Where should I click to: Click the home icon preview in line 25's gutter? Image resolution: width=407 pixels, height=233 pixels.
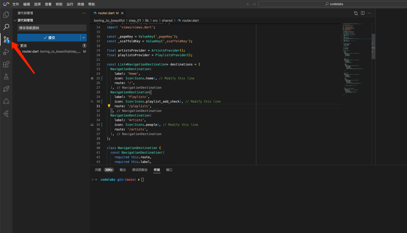coord(92,78)
